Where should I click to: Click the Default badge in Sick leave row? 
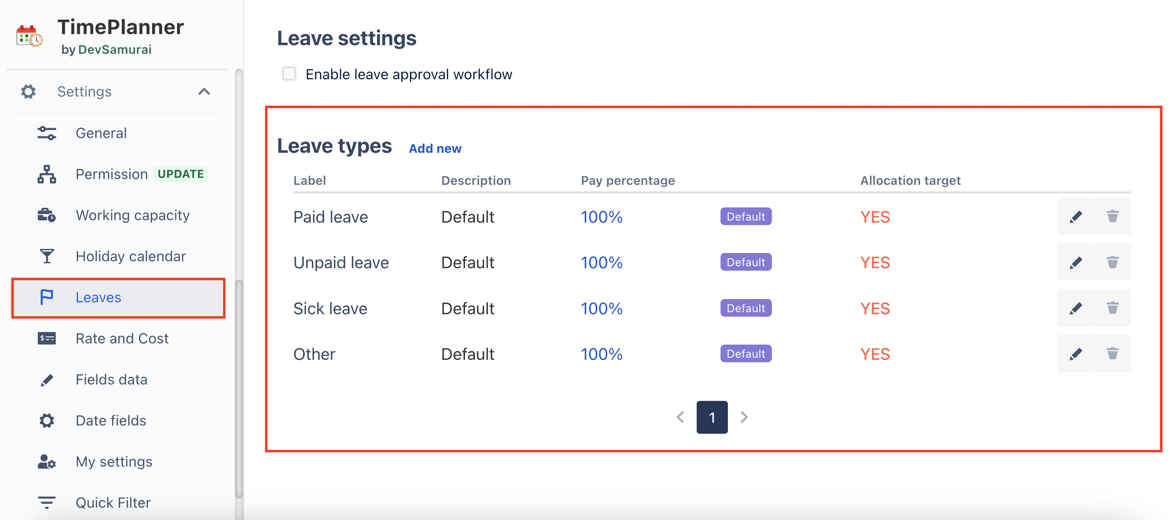745,308
